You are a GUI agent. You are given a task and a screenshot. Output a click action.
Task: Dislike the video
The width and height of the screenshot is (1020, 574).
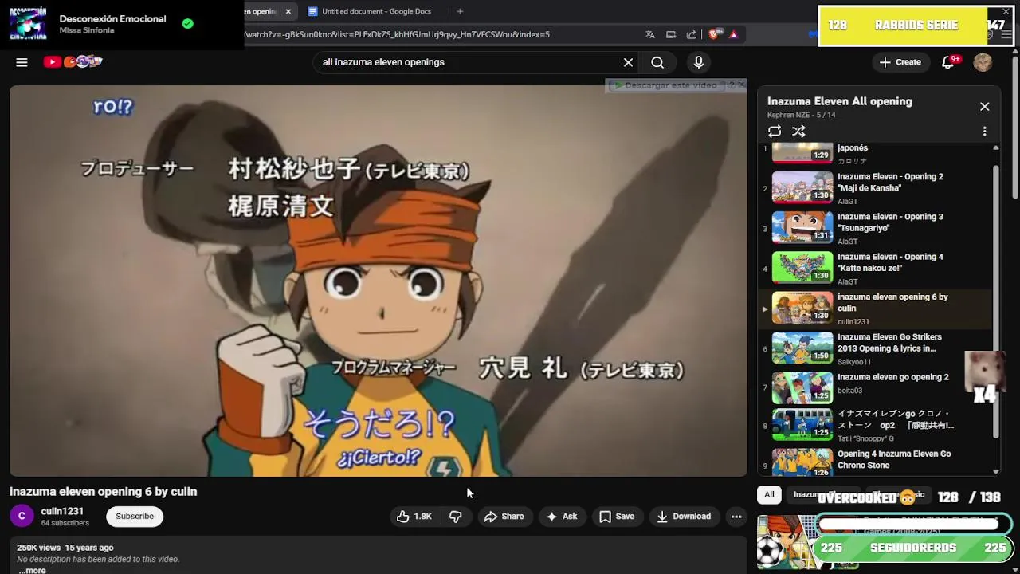tap(456, 517)
